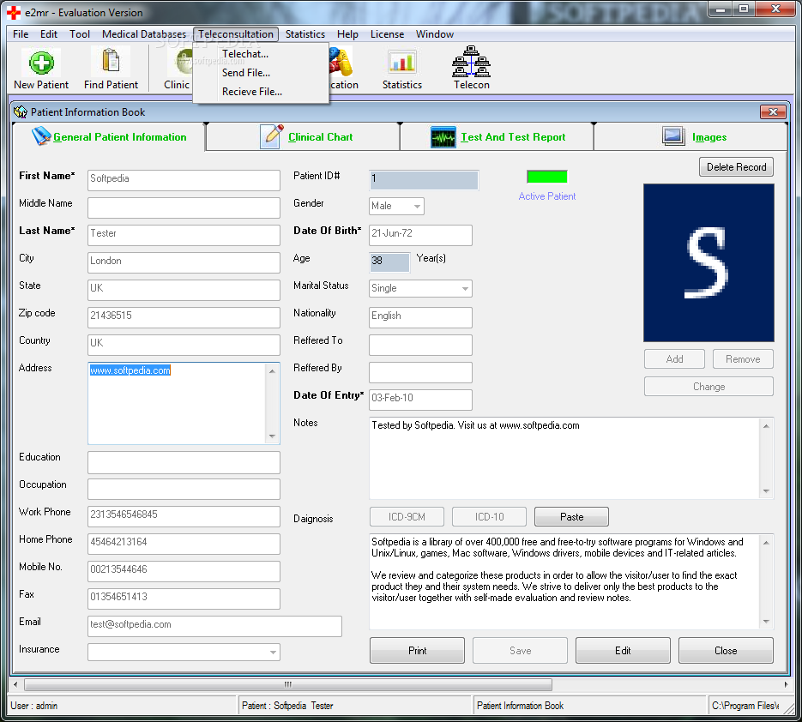Click the Delete Record button

point(736,167)
